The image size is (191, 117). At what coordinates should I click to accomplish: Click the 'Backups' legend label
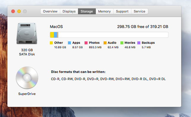tap(148, 43)
